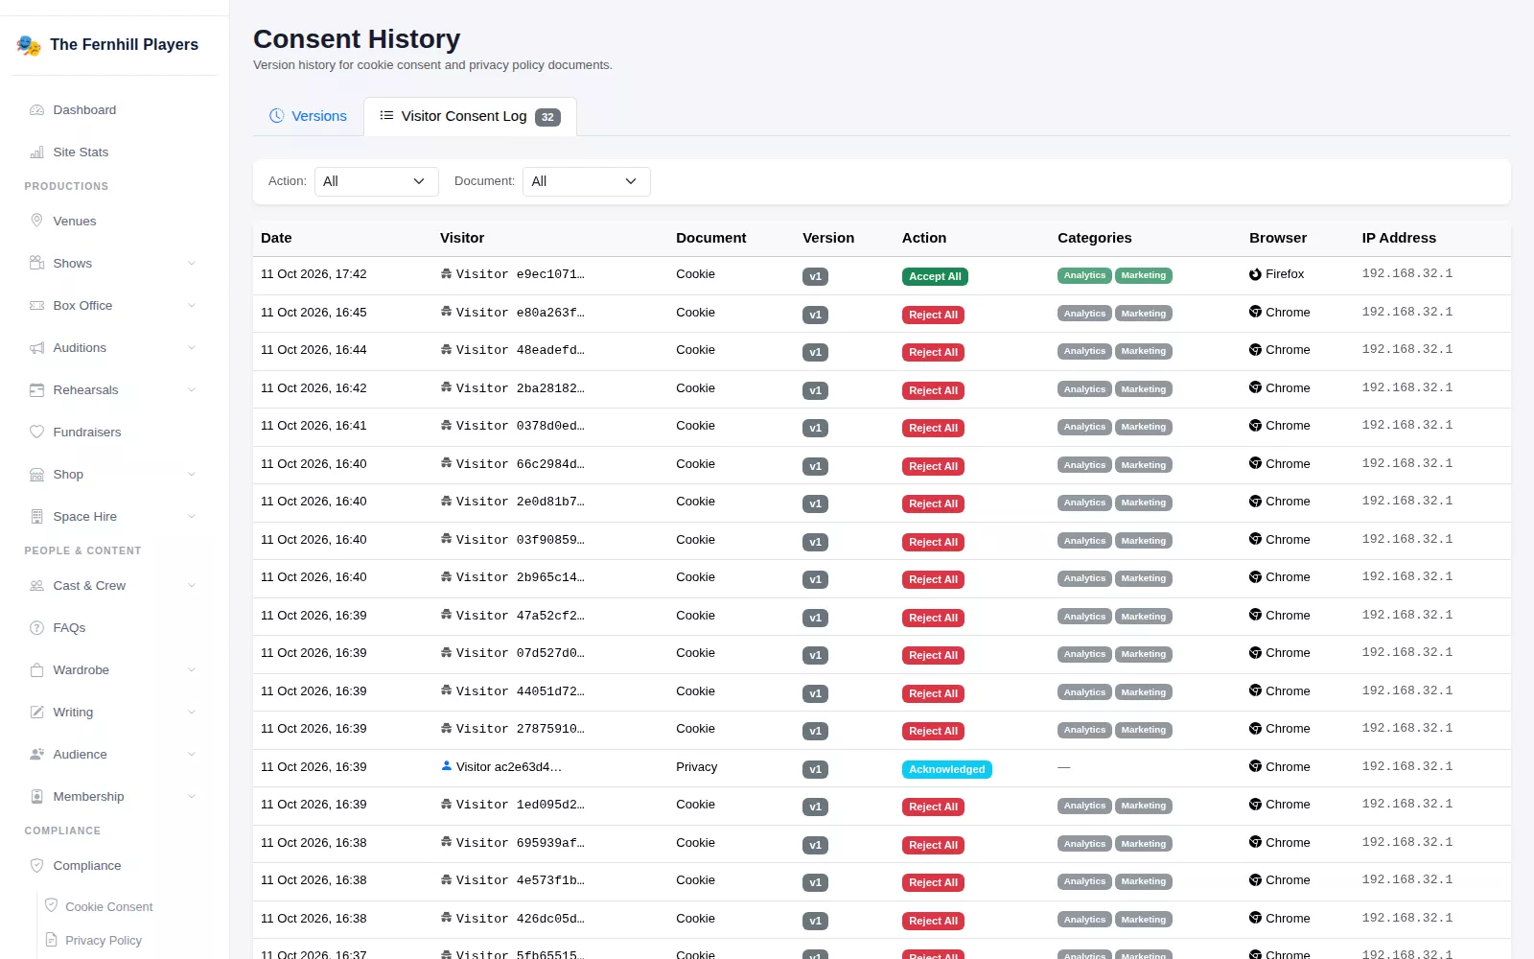This screenshot has height=959, width=1534.
Task: Click the Fernhill Players theater masks logo
Action: tap(29, 45)
